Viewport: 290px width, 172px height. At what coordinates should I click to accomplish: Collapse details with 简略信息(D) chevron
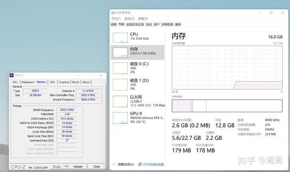114,164
